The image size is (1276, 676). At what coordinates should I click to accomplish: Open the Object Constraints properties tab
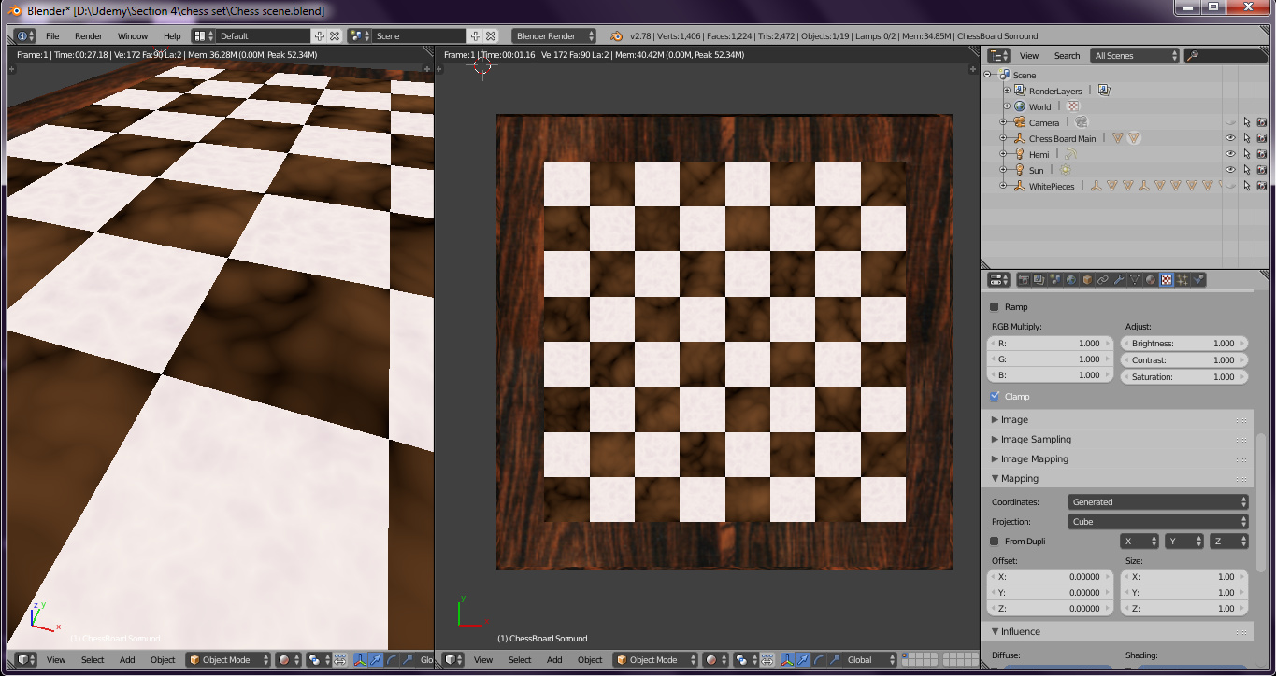1103,280
